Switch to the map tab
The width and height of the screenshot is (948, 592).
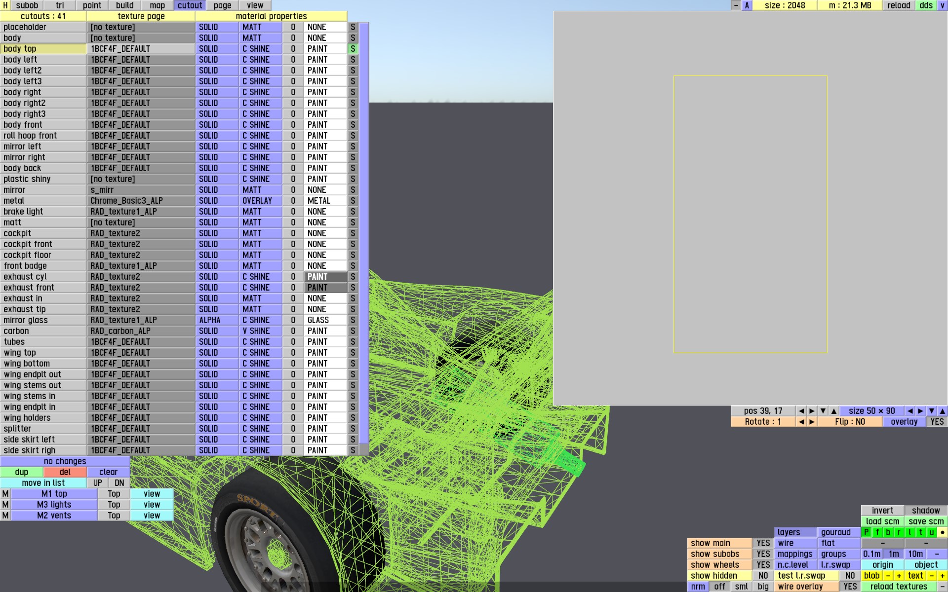tap(157, 5)
